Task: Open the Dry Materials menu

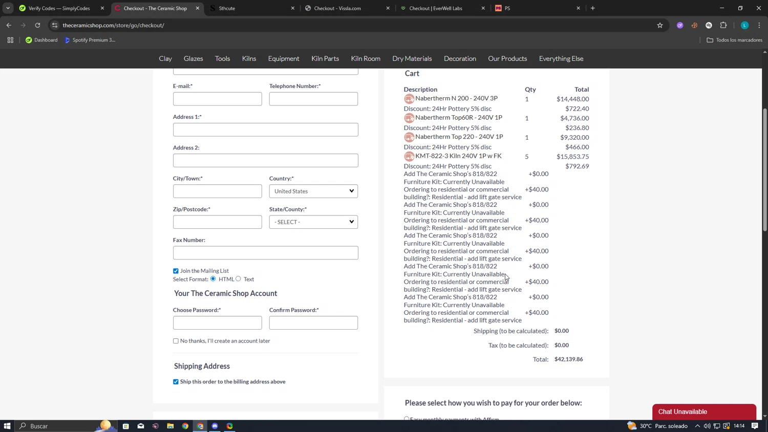Action: pos(412,58)
